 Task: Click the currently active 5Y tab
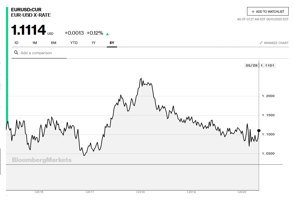coord(111,43)
